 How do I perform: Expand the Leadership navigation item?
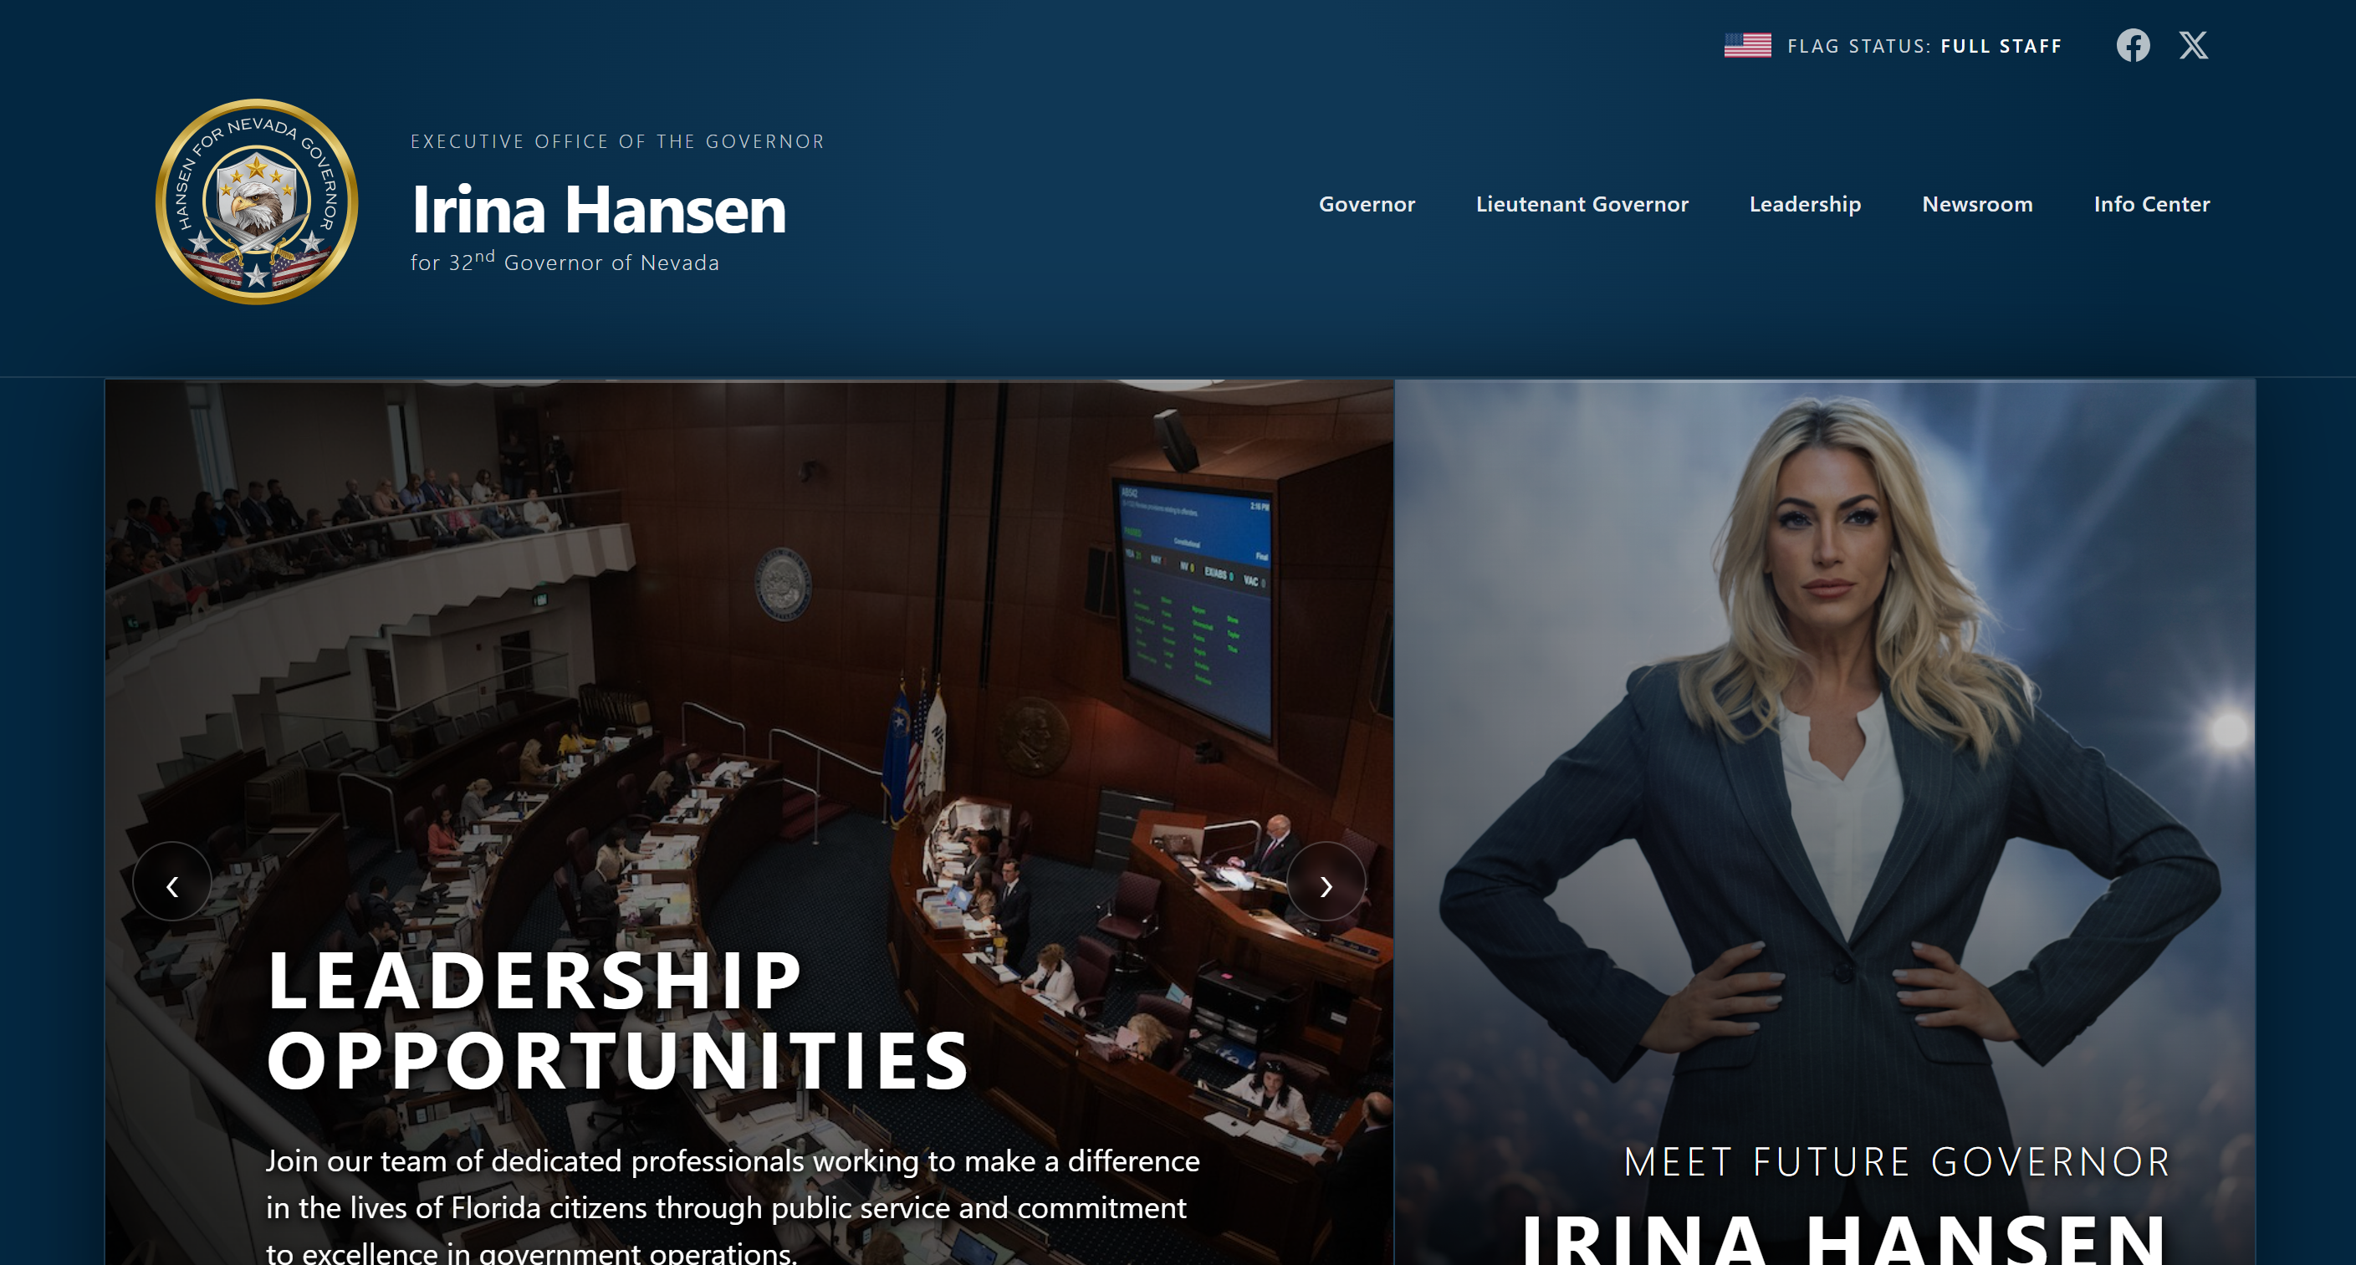coord(1805,204)
